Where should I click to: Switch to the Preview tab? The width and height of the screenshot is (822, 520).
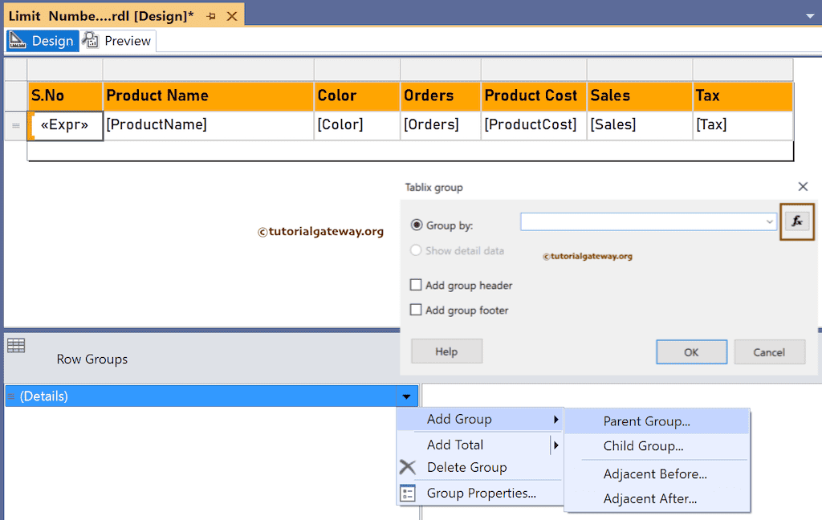tap(119, 40)
